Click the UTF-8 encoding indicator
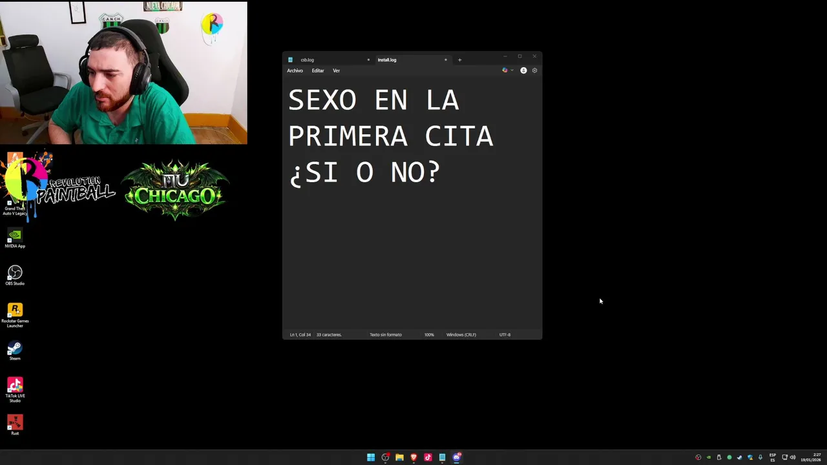Viewport: 827px width, 465px height. pos(505,335)
